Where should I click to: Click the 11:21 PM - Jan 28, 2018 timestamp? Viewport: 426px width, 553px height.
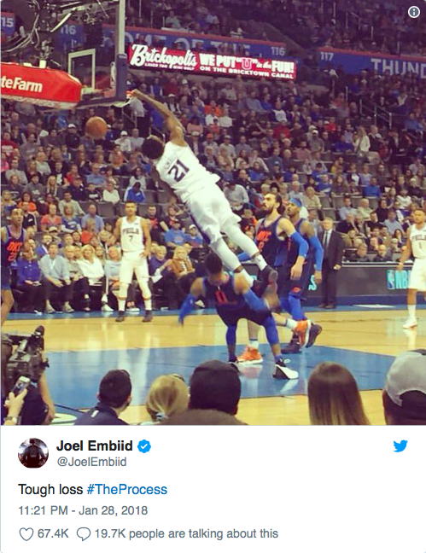[x=83, y=510]
